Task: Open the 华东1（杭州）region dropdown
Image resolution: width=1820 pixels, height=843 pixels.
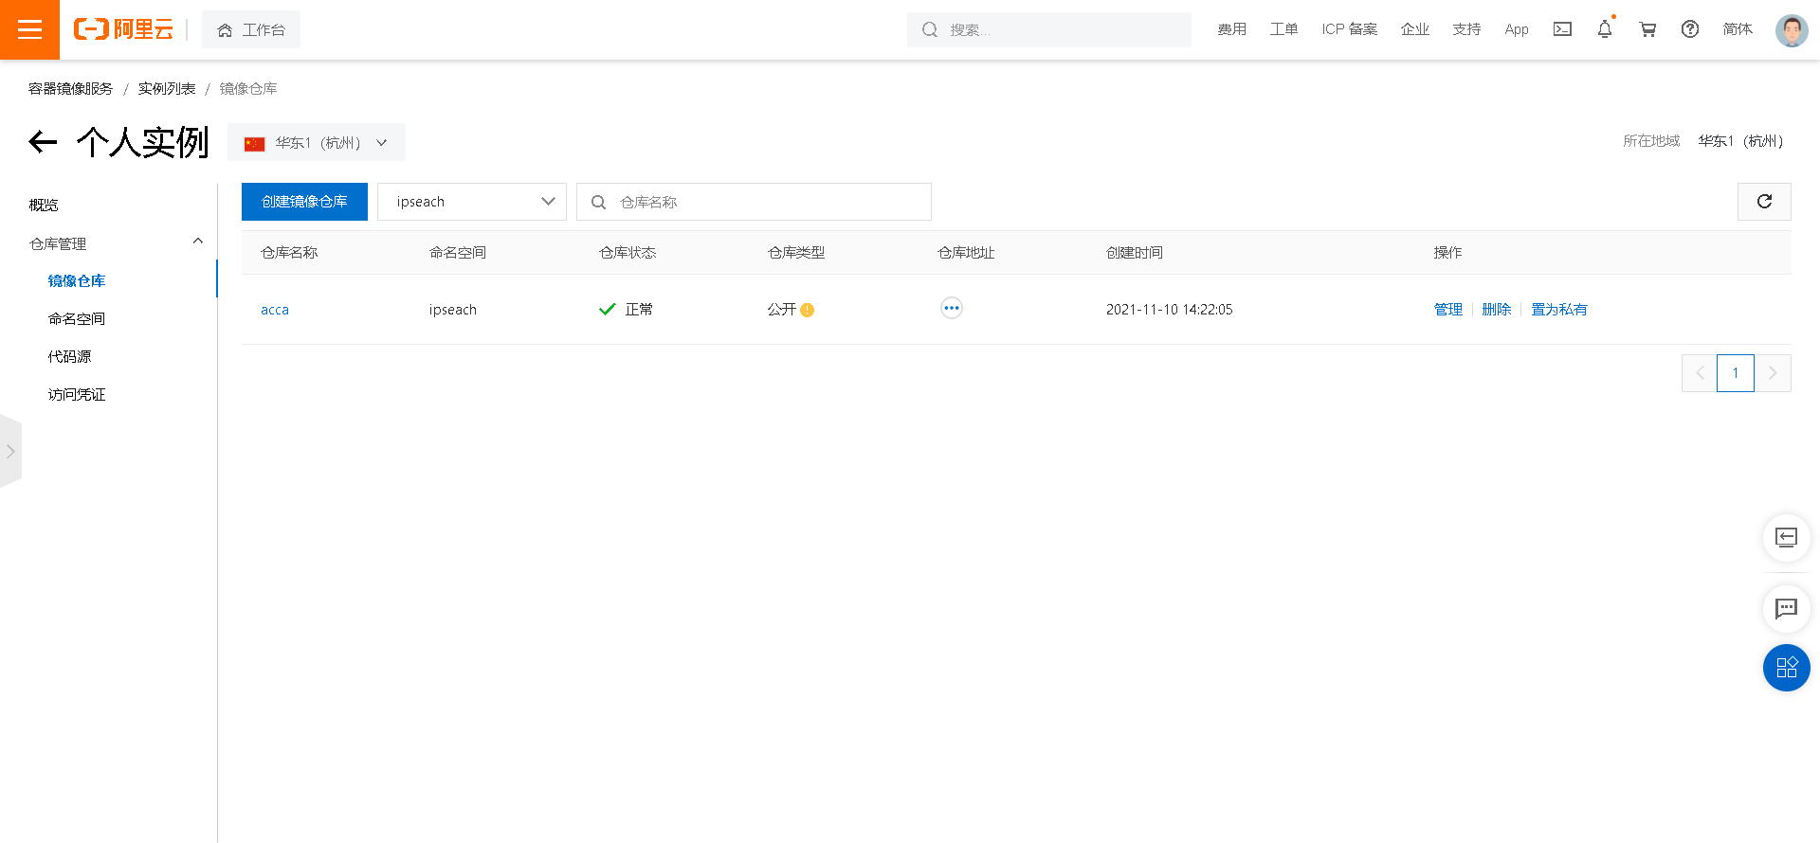Action: (317, 142)
